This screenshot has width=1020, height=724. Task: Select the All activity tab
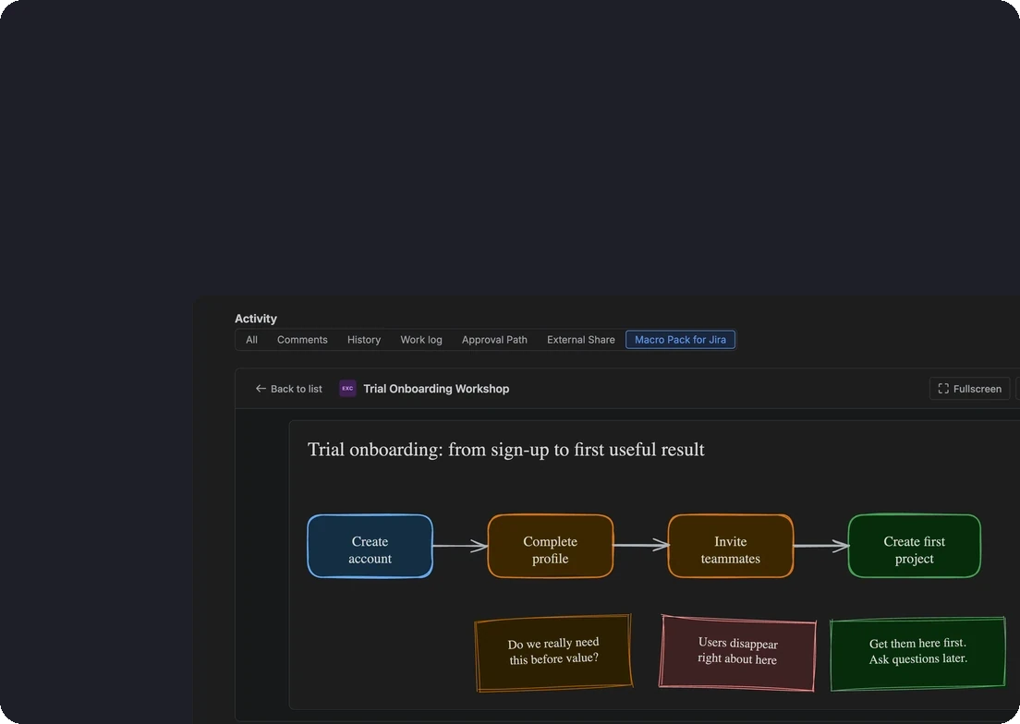pyautogui.click(x=251, y=340)
